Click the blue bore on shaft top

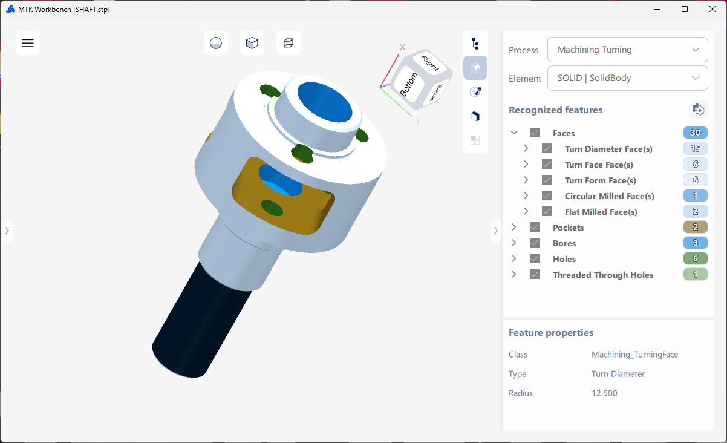[324, 102]
